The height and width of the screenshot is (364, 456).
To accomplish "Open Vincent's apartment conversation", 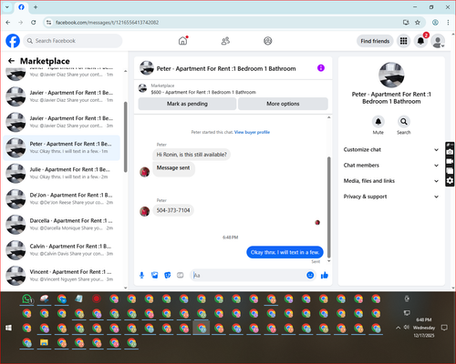I will (62, 276).
